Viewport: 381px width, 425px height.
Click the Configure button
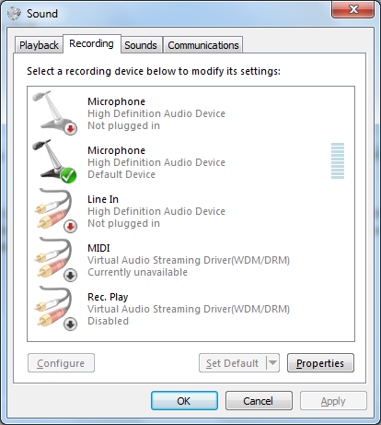coord(61,363)
